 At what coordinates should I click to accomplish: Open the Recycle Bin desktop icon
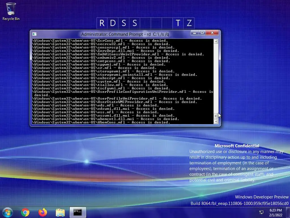coord(11,11)
